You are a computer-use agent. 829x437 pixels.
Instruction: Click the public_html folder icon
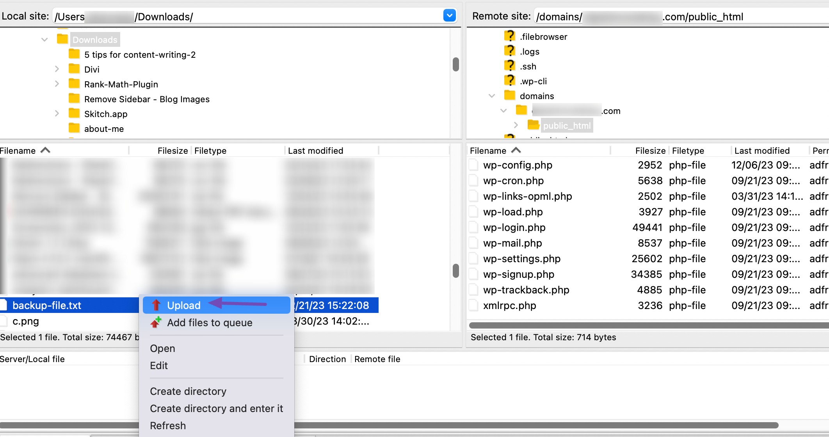pyautogui.click(x=533, y=125)
